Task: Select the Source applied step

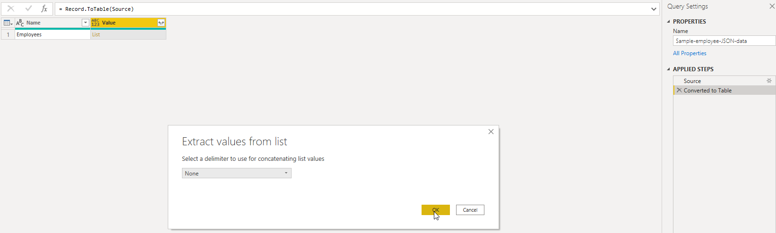Action: tap(724, 81)
